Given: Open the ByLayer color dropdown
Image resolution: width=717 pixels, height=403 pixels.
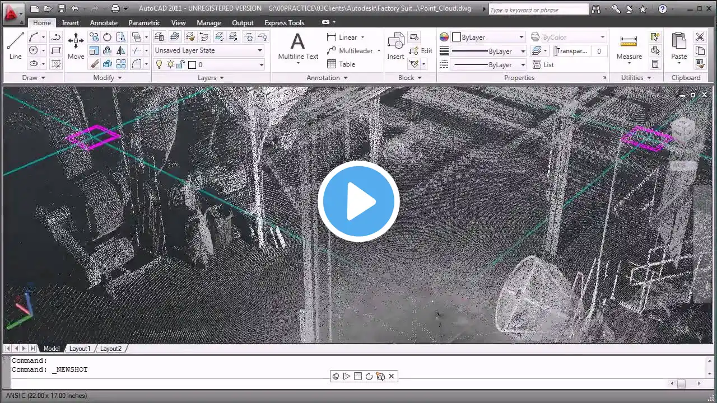Looking at the screenshot, I should [x=488, y=37].
